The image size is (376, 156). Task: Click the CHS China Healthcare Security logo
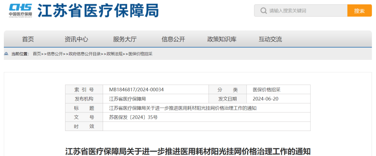(21, 10)
